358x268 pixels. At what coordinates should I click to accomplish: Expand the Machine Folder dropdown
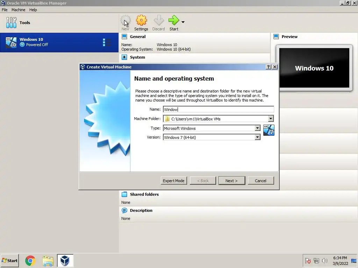(271, 119)
